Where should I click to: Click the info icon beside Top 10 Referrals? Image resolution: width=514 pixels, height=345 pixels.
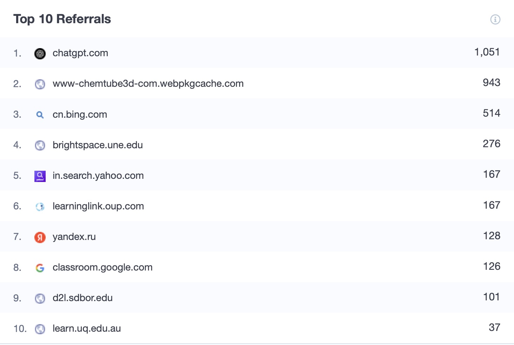pos(495,19)
